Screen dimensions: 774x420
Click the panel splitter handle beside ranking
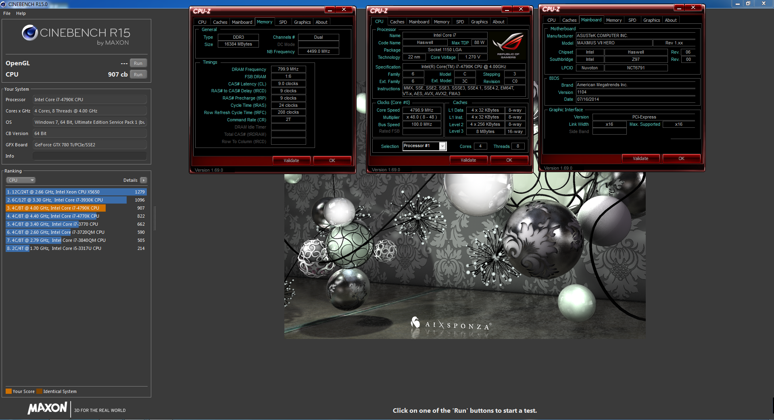point(155,218)
